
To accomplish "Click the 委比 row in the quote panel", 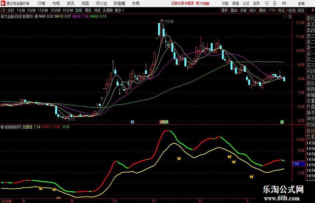I will tap(310, 18).
